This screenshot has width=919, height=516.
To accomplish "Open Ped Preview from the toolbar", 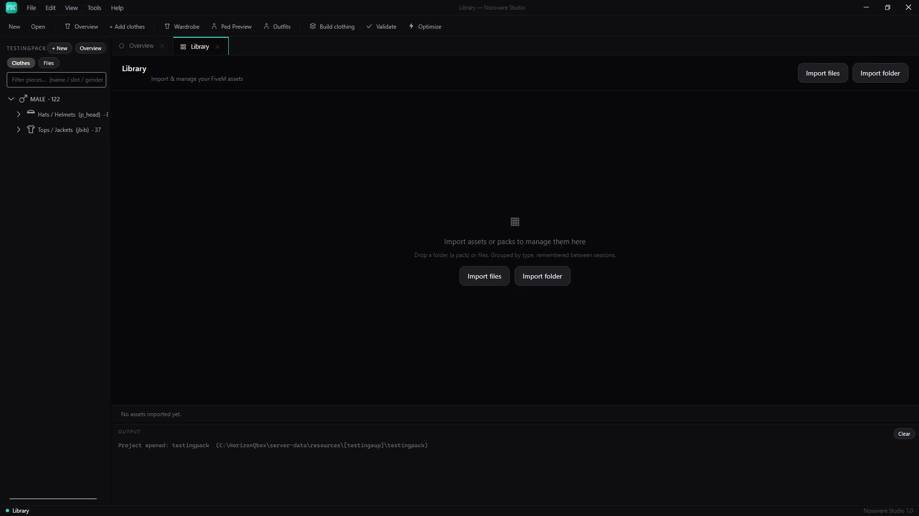I will click(x=232, y=26).
